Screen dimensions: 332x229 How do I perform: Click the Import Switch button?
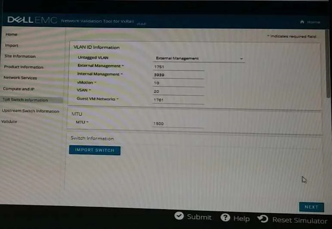pyautogui.click(x=95, y=151)
